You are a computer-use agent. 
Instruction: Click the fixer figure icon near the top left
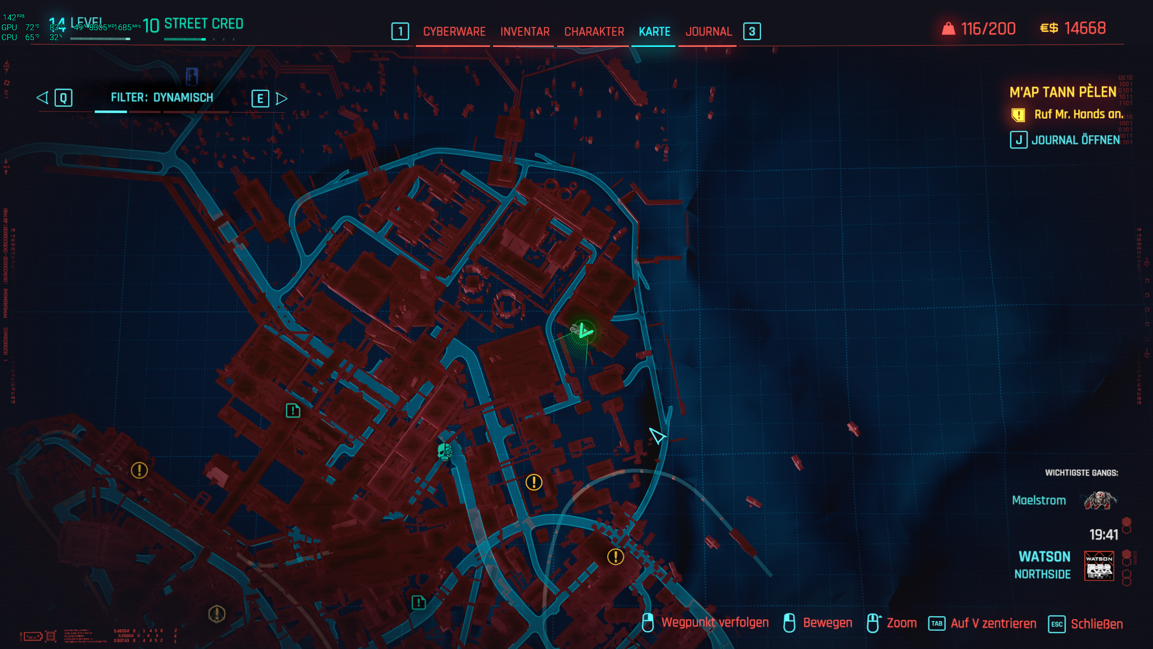192,77
